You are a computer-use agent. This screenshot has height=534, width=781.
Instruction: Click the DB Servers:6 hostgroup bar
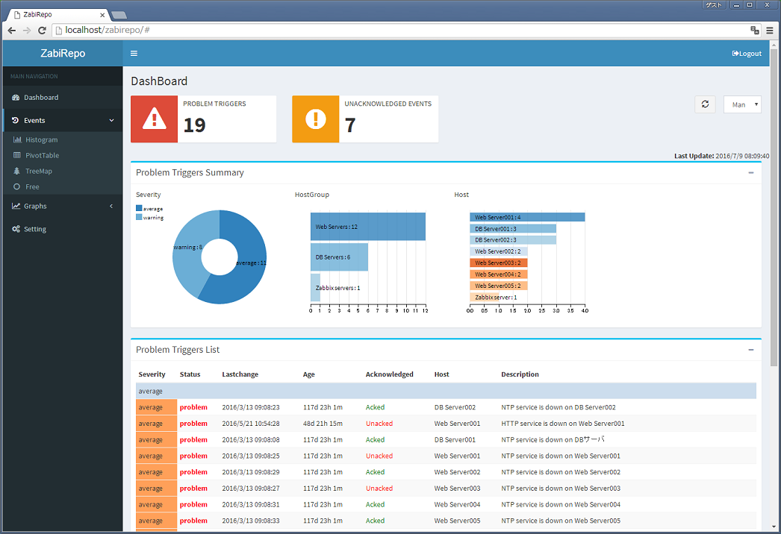click(339, 257)
